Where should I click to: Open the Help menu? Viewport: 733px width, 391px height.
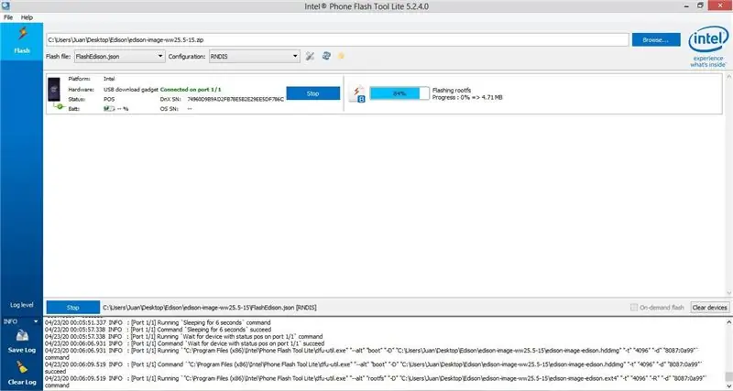(27, 17)
